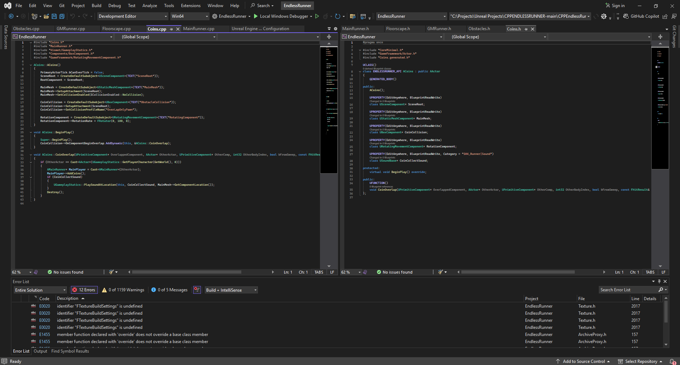Open notifications bell in the status bar
The image size is (680, 365).
[x=672, y=361]
